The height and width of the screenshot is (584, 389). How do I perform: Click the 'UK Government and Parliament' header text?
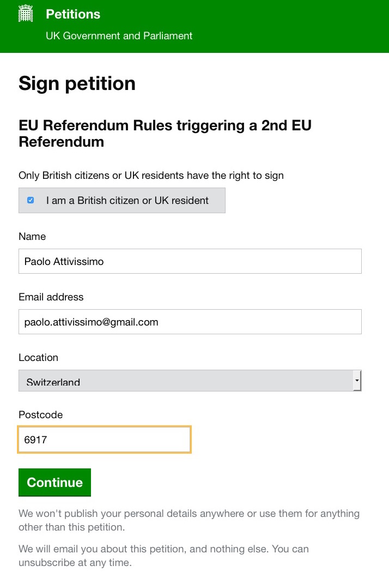click(x=119, y=36)
